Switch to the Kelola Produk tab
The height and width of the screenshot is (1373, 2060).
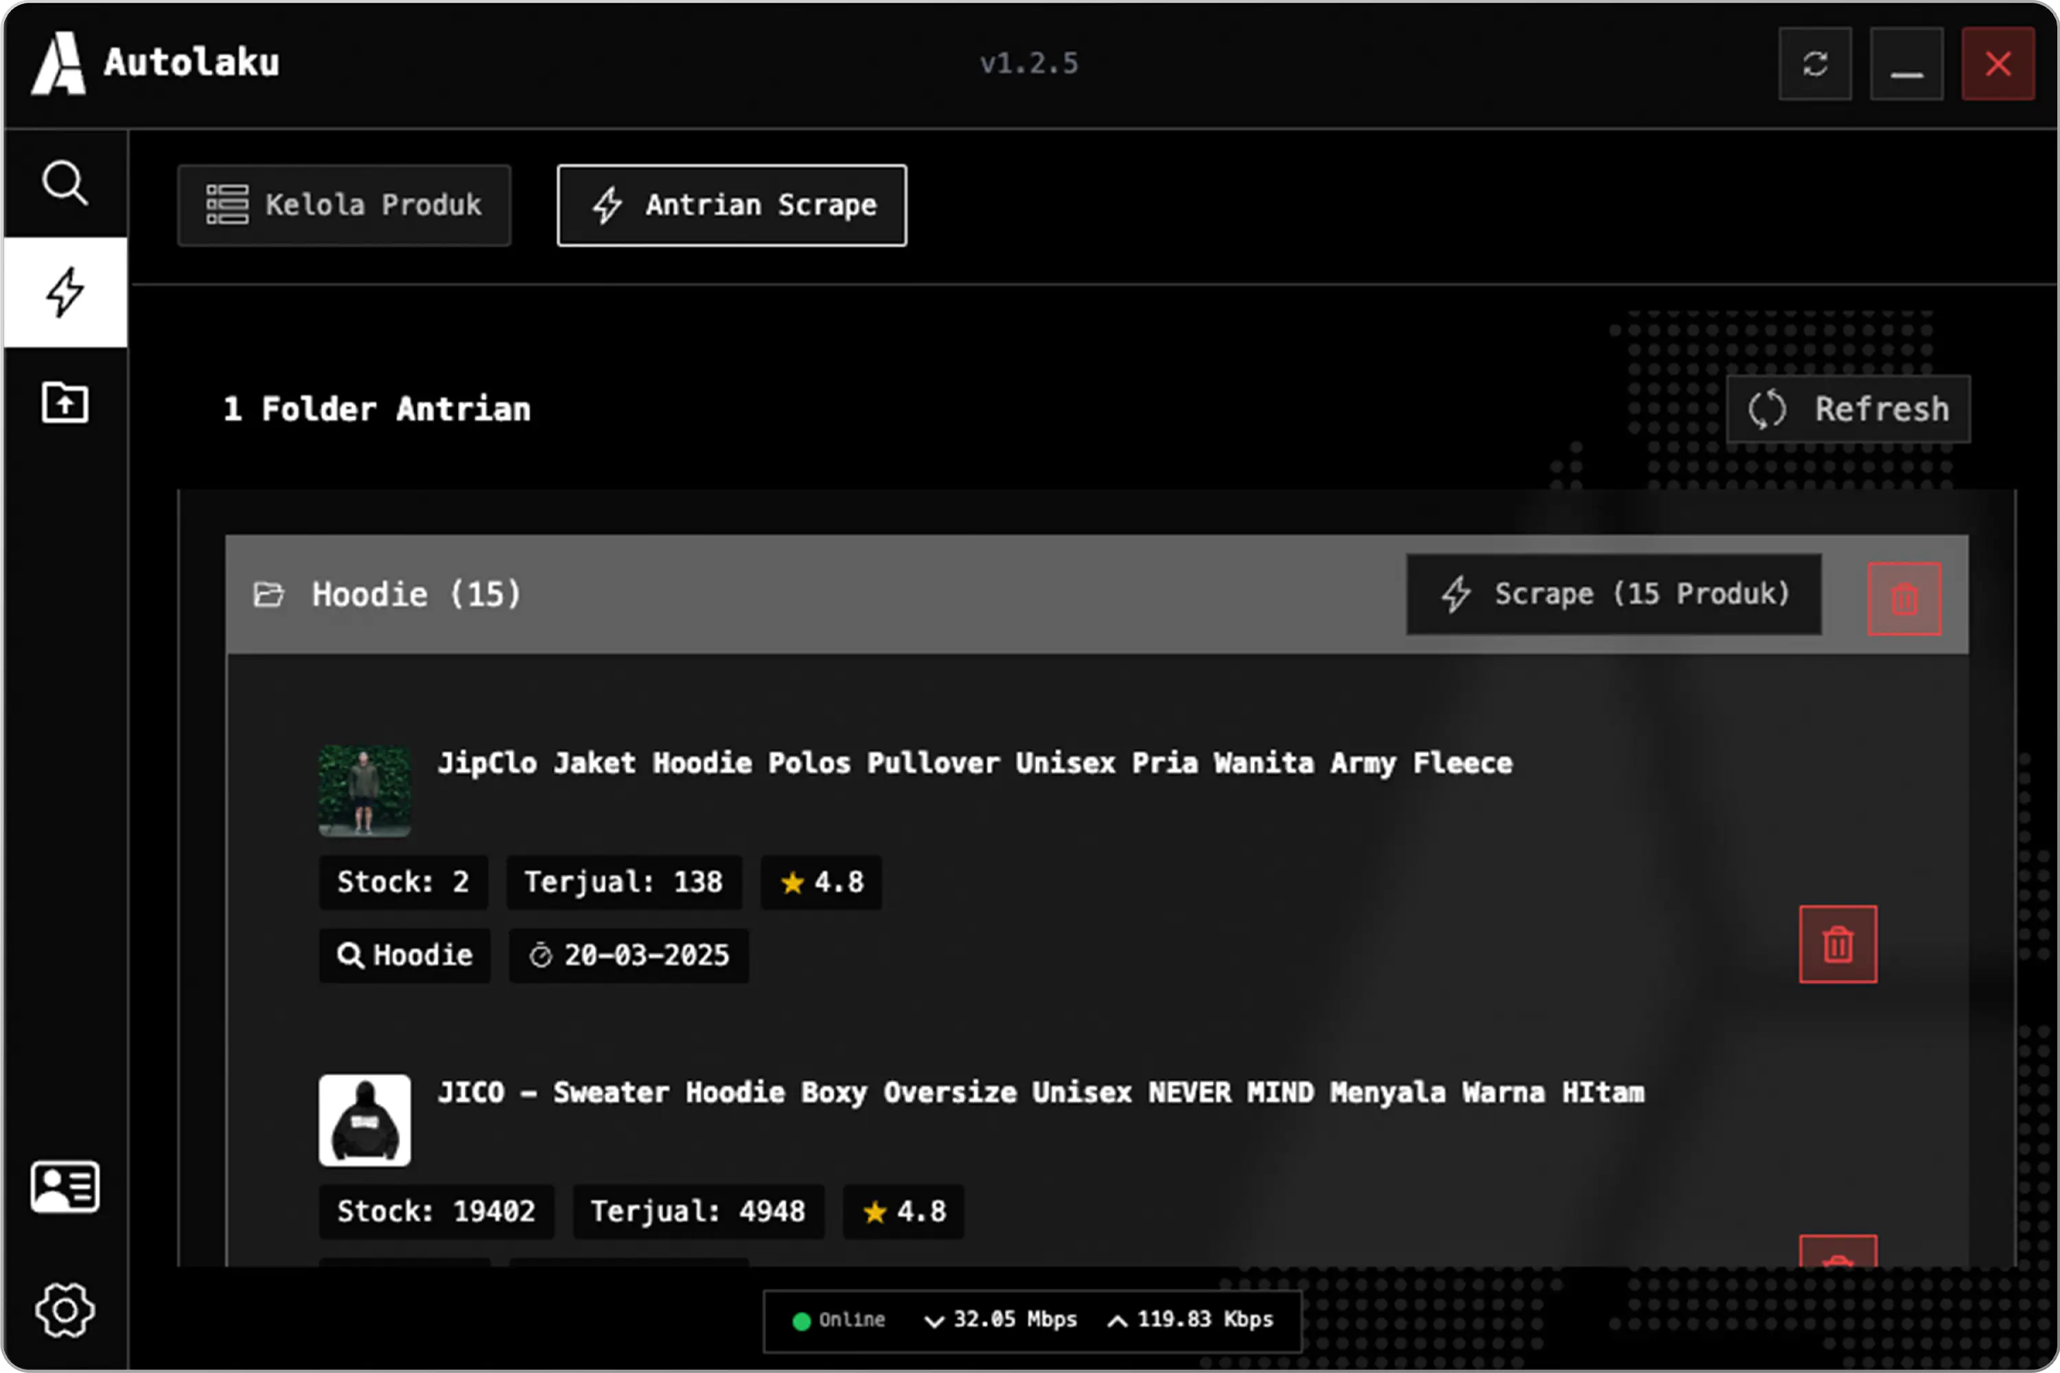pos(344,206)
